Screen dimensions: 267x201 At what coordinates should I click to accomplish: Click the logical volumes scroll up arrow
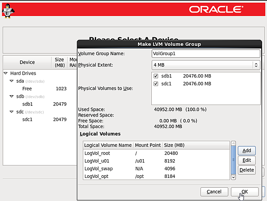click(x=233, y=143)
